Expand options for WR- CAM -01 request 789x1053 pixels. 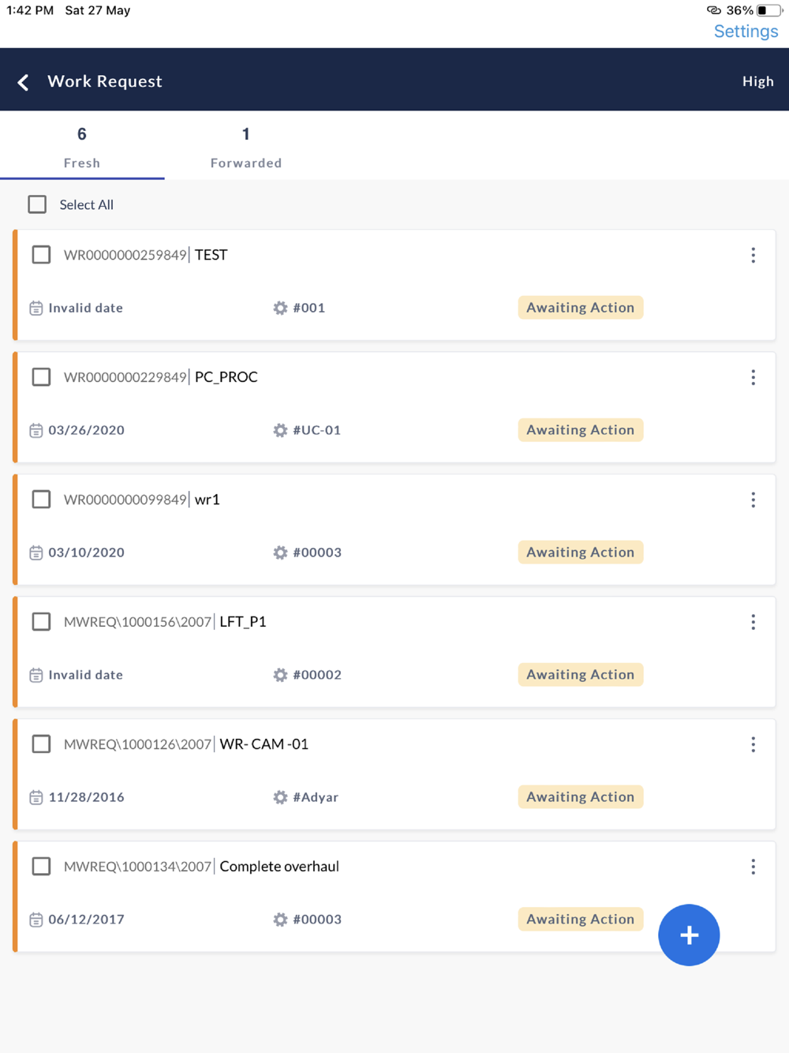point(753,744)
